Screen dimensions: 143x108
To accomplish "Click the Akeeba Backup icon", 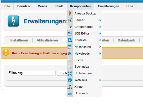I will click(70, 14).
